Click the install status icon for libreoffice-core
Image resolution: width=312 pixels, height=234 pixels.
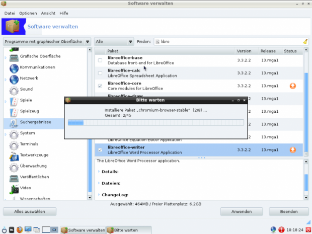(292, 86)
